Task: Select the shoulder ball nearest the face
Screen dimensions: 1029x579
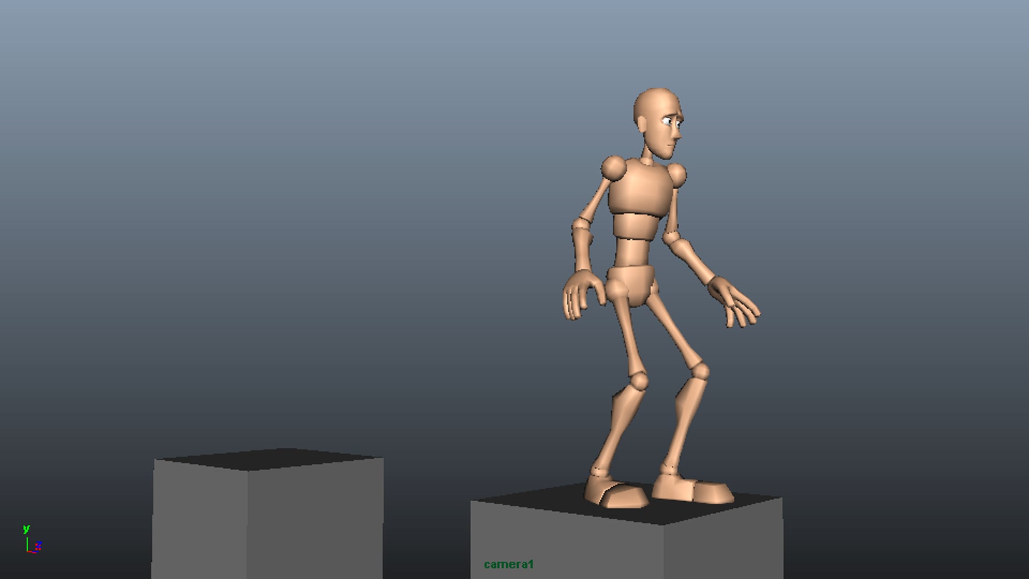Action: click(x=677, y=175)
